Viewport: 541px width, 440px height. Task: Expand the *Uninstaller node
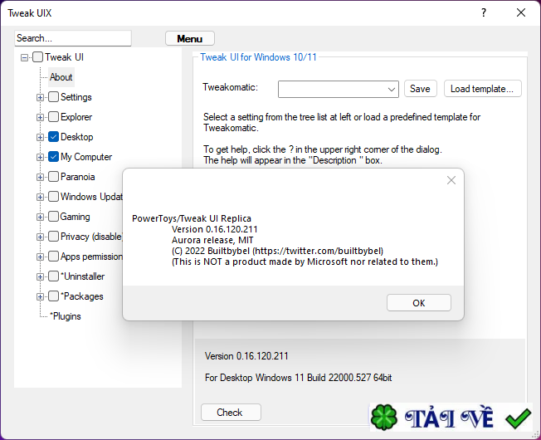coord(40,277)
